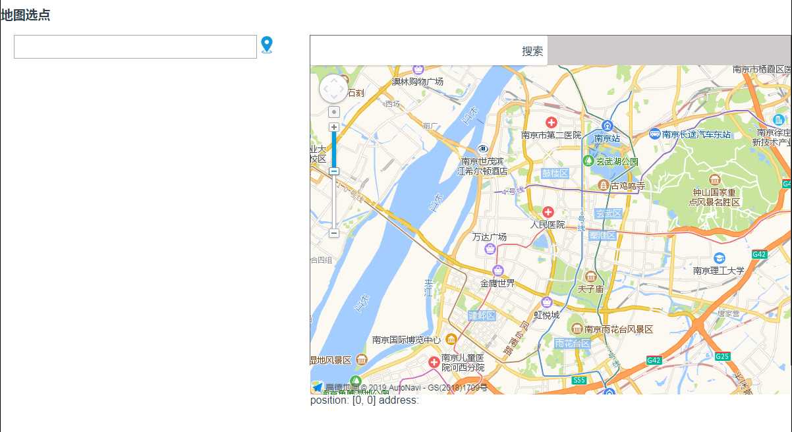Click the 建邺区 district label
This screenshot has width=792, height=432.
[x=482, y=315]
